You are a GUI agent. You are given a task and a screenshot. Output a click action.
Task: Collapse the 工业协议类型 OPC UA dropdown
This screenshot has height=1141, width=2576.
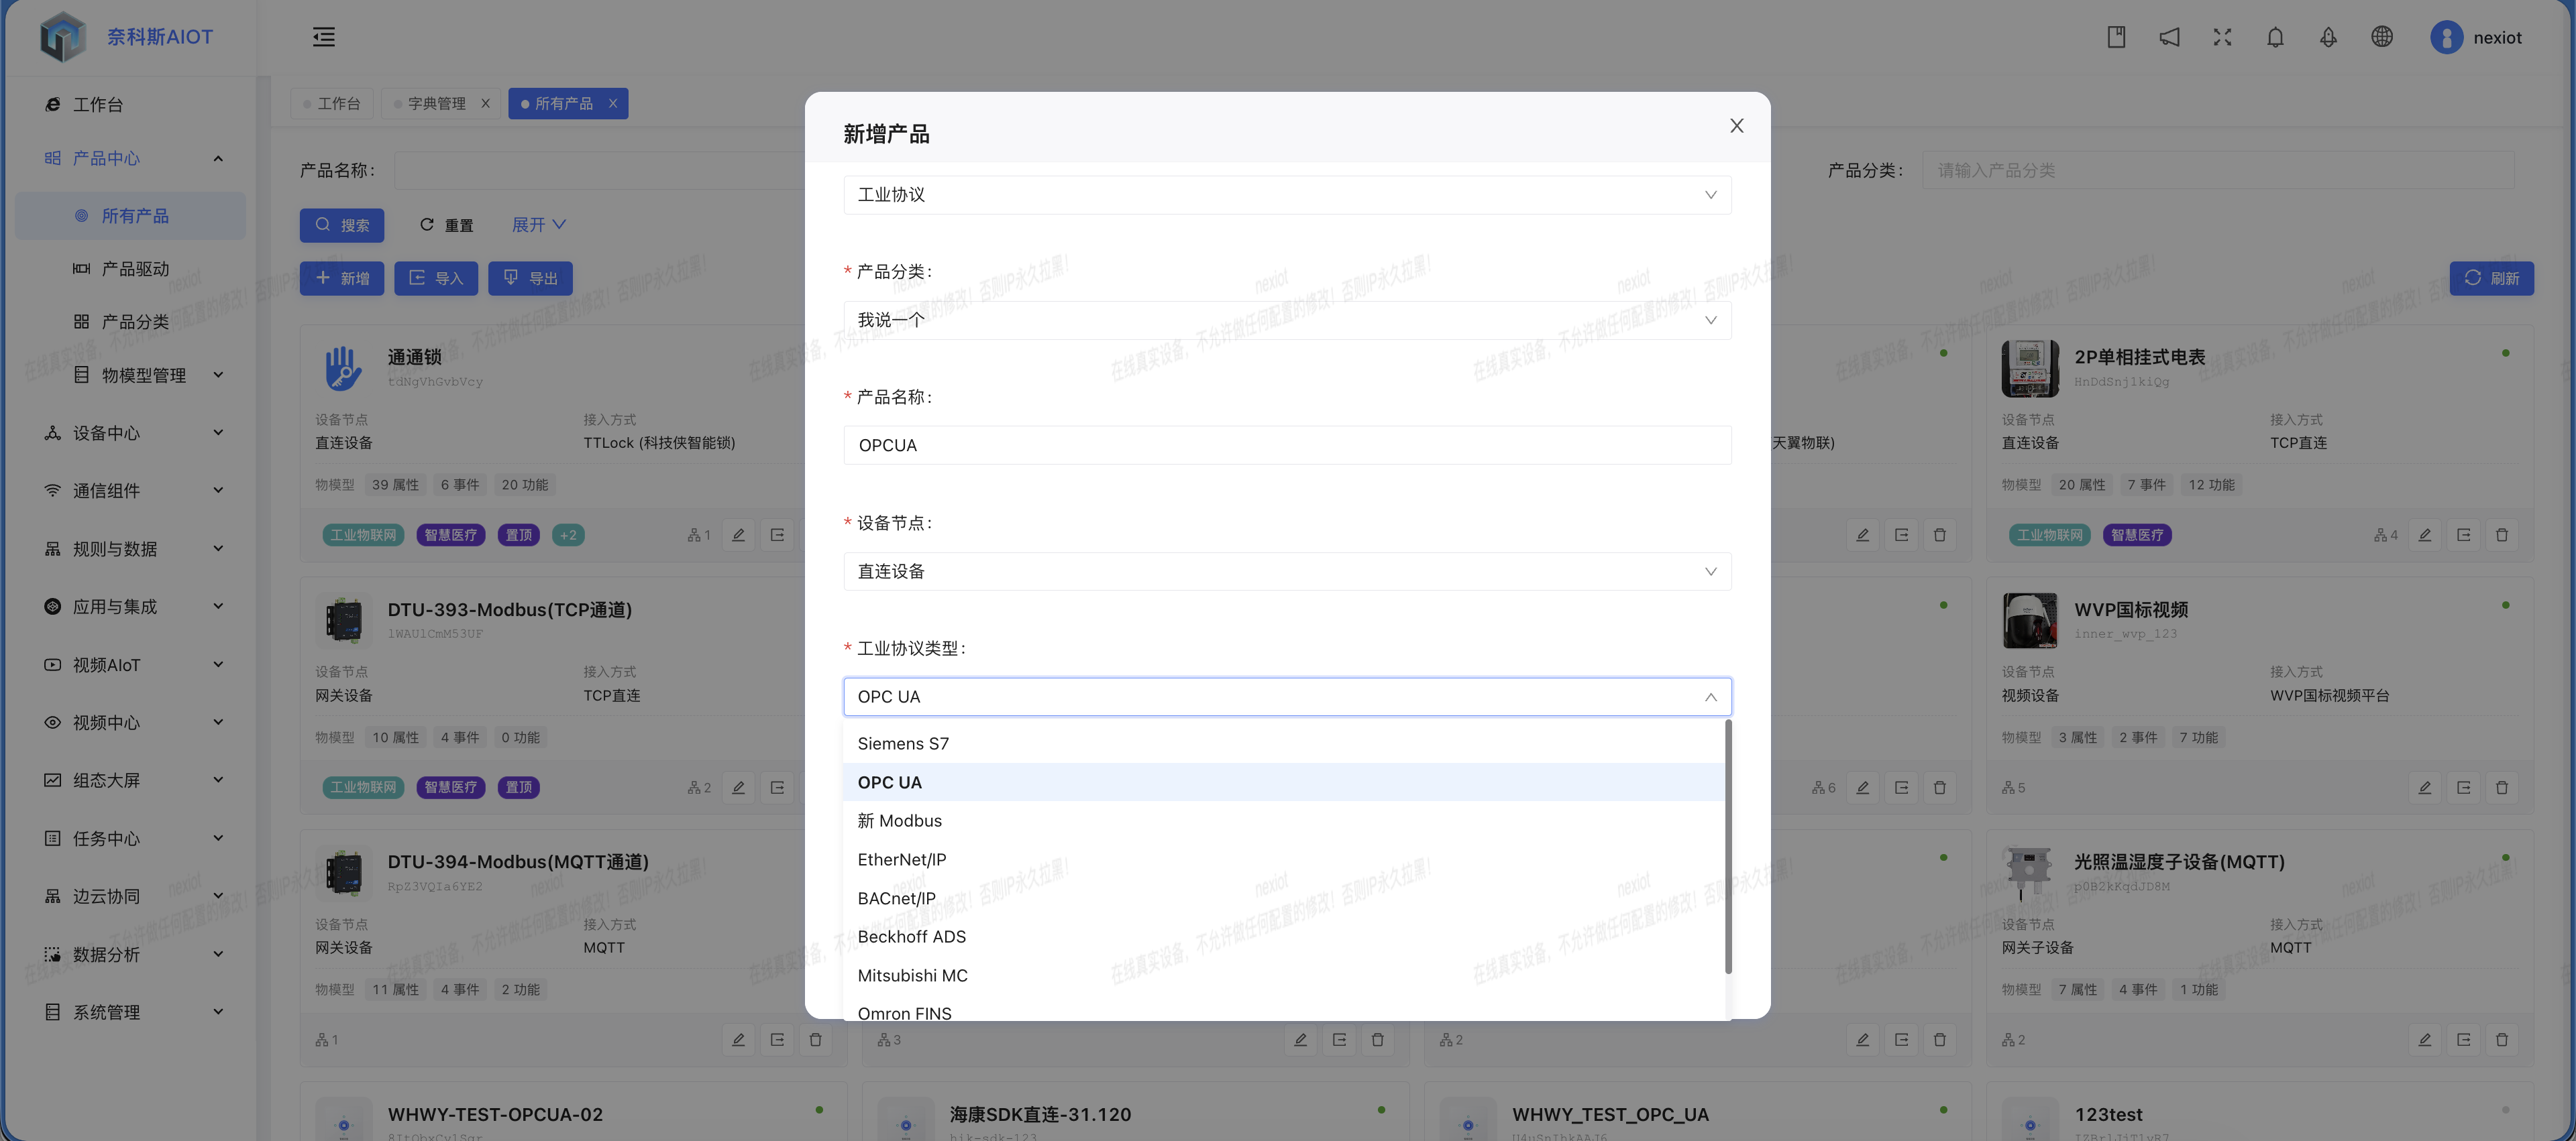pos(1287,697)
